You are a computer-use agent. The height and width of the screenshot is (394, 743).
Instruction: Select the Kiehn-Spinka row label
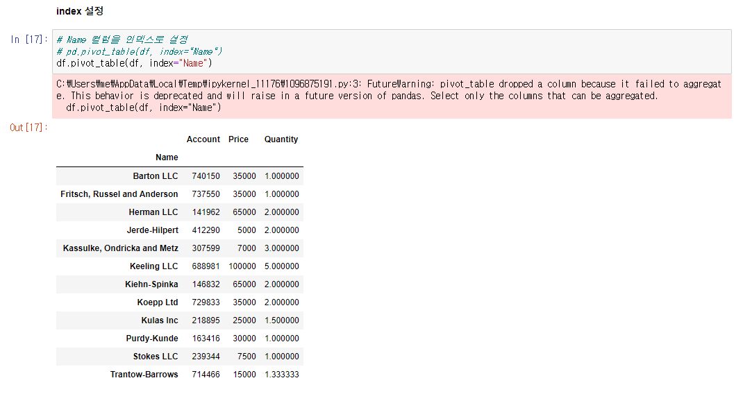tap(151, 284)
